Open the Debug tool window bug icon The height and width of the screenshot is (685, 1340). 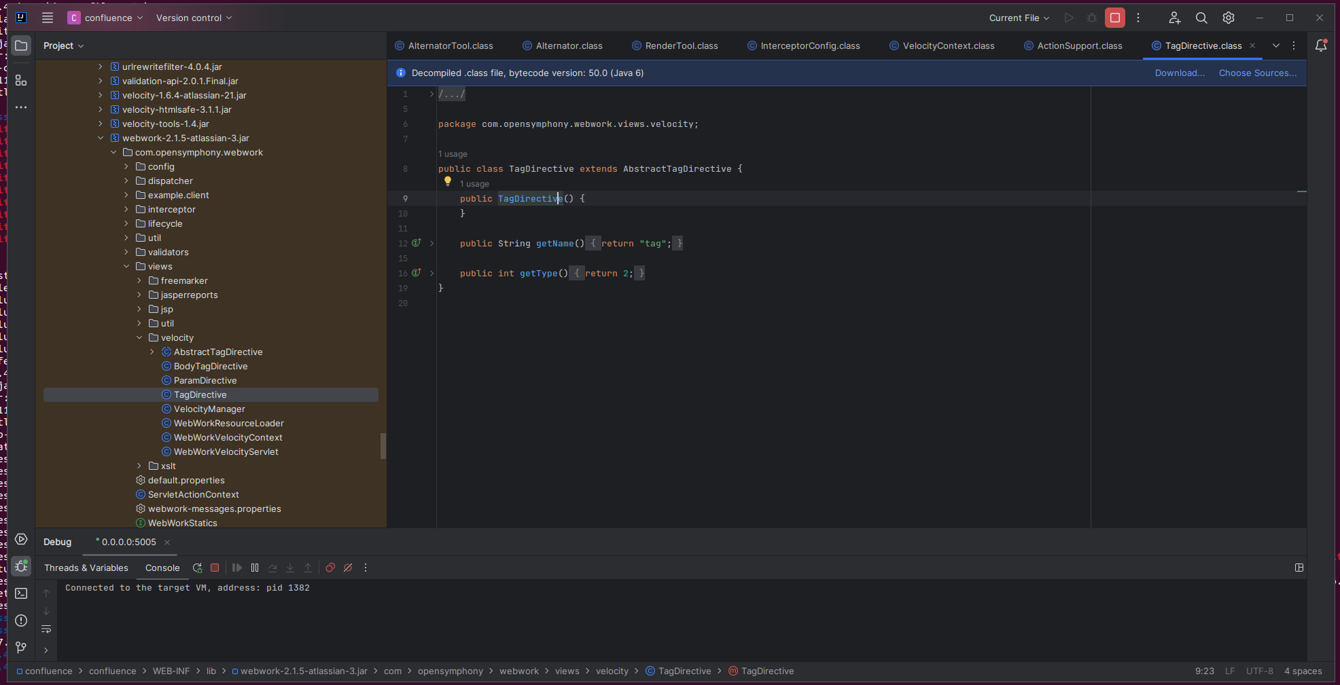(21, 566)
